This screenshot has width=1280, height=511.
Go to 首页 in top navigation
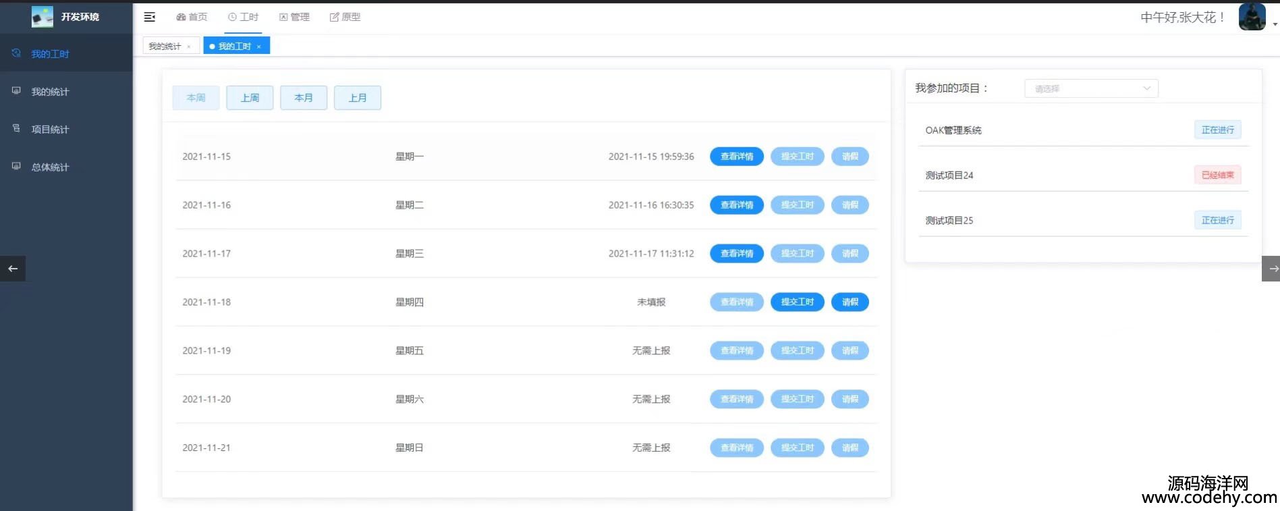tap(192, 17)
